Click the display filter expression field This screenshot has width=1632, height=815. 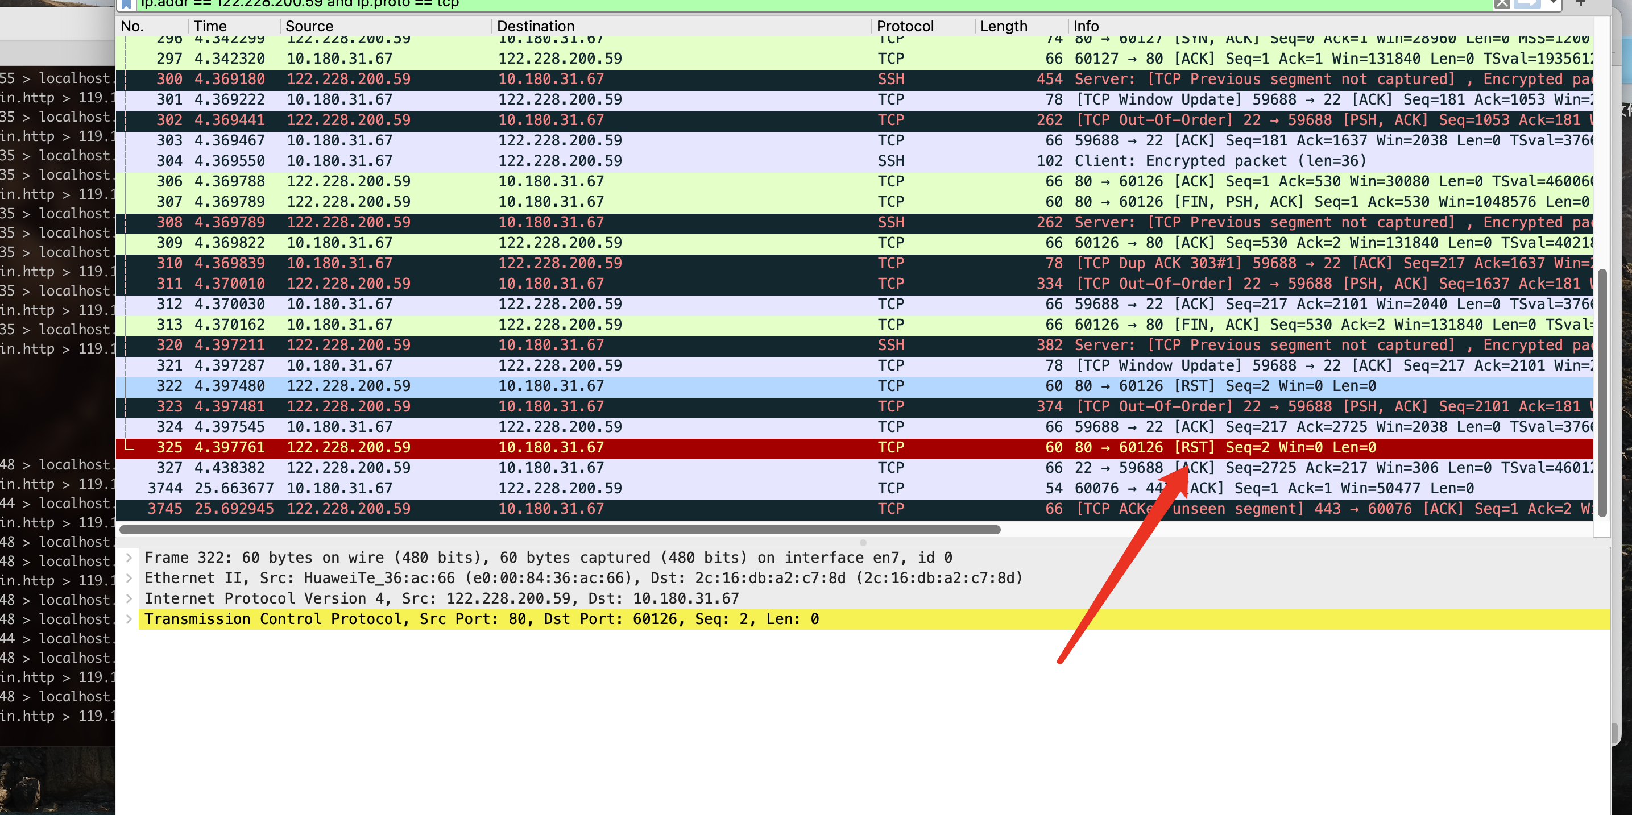coord(760,4)
